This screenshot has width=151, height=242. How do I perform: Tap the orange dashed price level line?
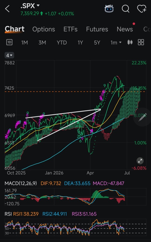point(75,92)
